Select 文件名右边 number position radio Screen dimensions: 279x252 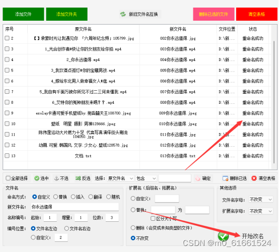point(66,228)
